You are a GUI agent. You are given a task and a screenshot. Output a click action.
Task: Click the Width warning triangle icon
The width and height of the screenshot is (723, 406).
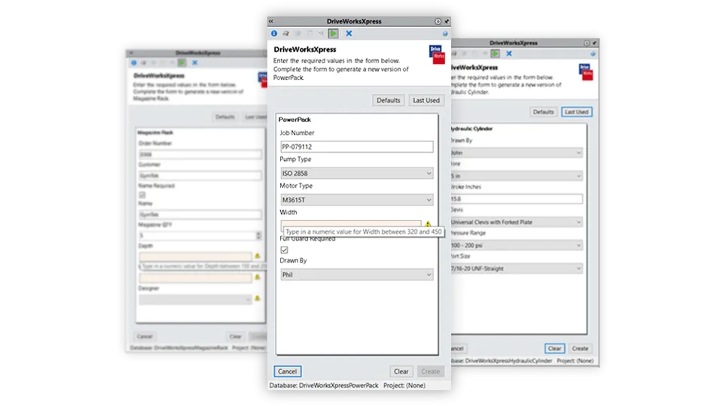pos(428,225)
